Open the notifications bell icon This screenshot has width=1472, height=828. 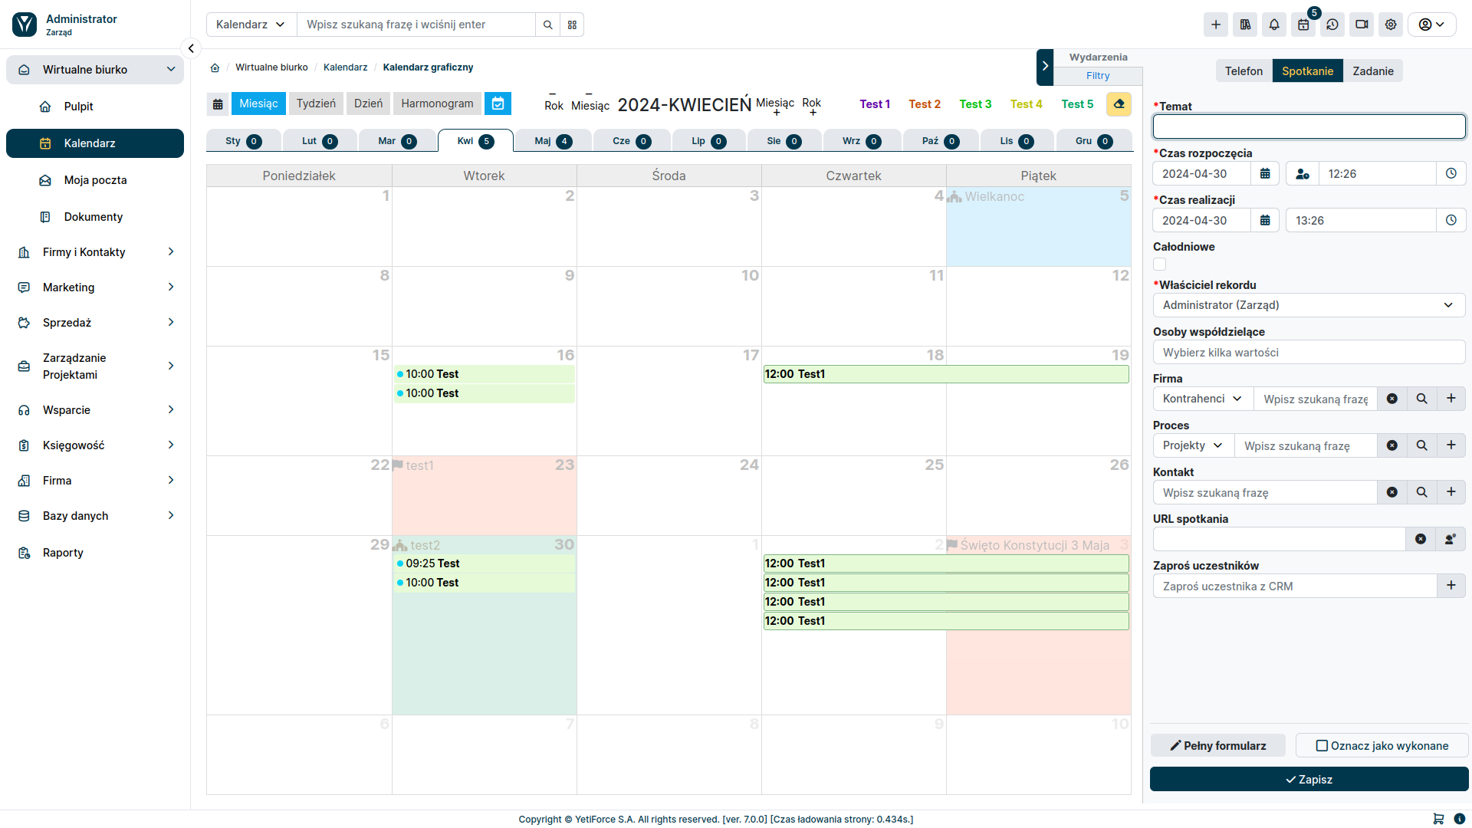pyautogui.click(x=1274, y=25)
